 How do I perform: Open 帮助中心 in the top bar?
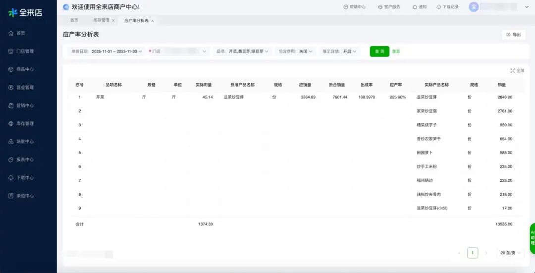[355, 7]
